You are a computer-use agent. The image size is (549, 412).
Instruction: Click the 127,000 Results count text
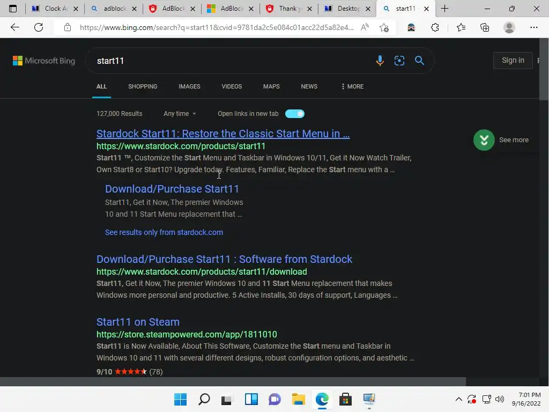click(120, 114)
